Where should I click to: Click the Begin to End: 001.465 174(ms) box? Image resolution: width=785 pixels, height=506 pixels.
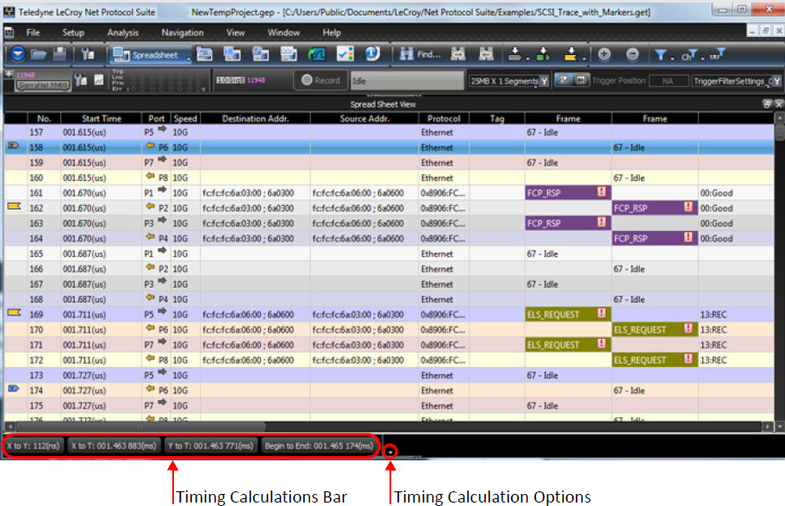point(319,446)
